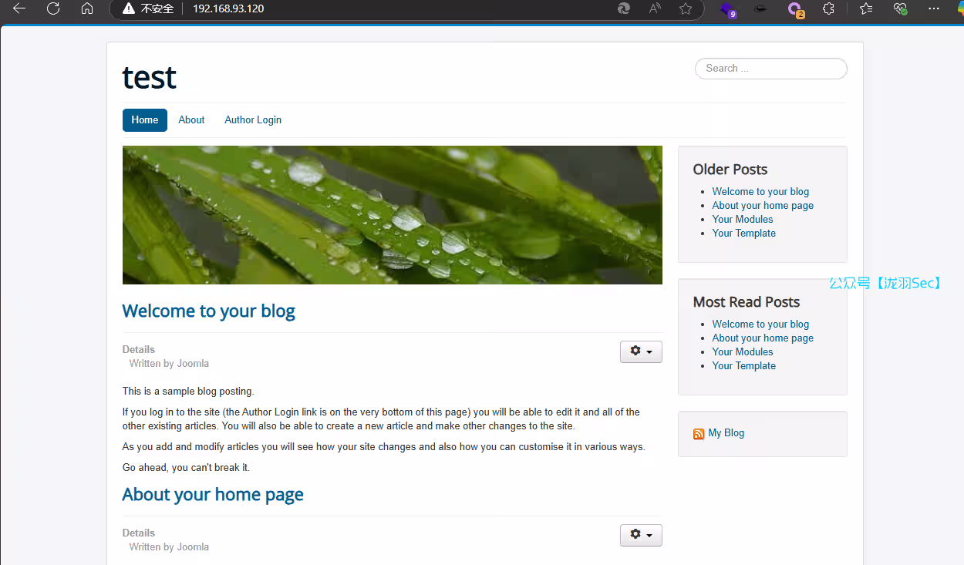
Task: Add page to favorites star icon
Action: [685, 8]
